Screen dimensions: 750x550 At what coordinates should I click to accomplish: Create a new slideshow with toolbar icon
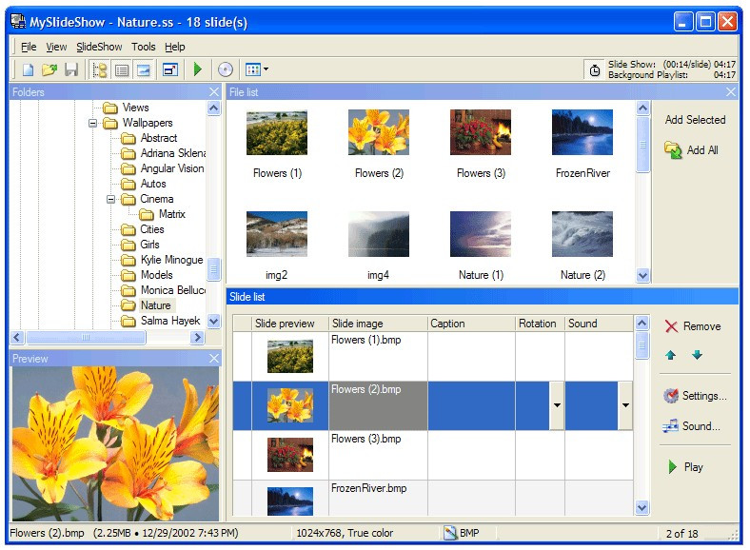point(29,69)
